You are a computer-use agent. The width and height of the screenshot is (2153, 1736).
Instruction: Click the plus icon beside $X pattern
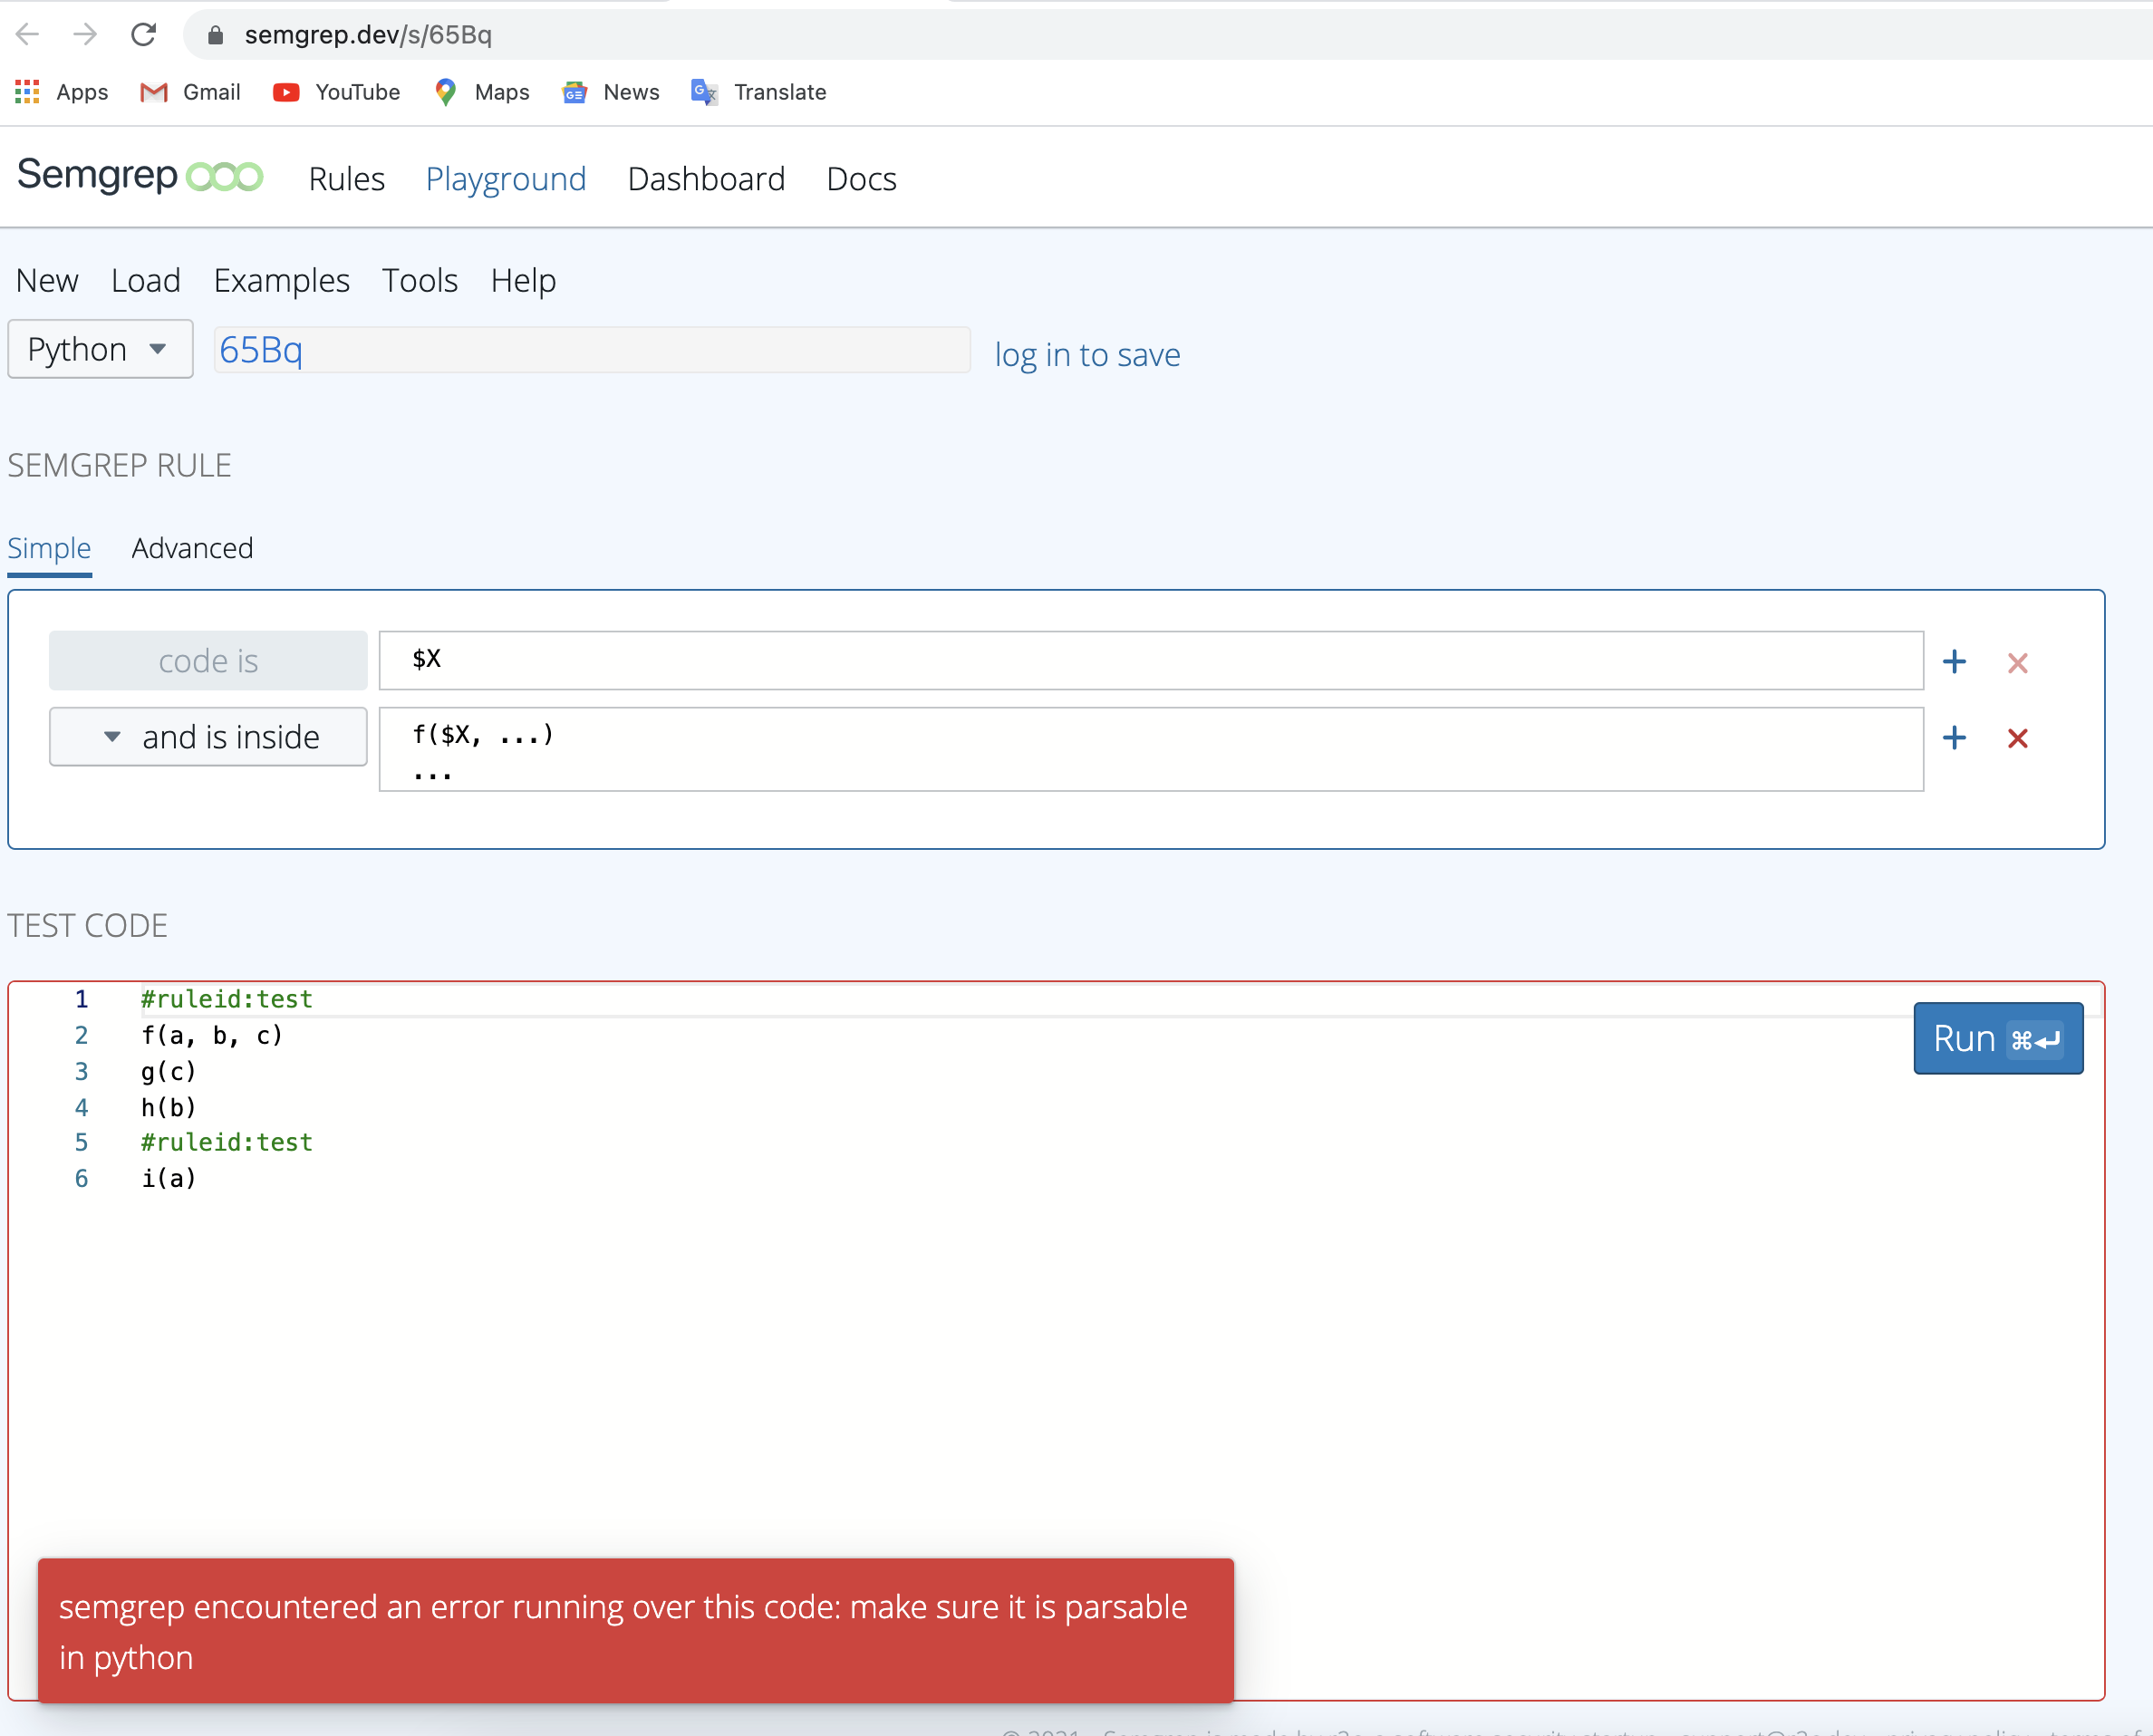click(x=1953, y=662)
